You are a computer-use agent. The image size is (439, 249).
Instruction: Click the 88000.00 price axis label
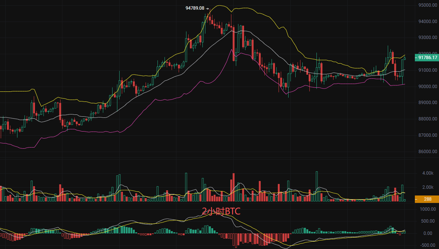click(427, 119)
